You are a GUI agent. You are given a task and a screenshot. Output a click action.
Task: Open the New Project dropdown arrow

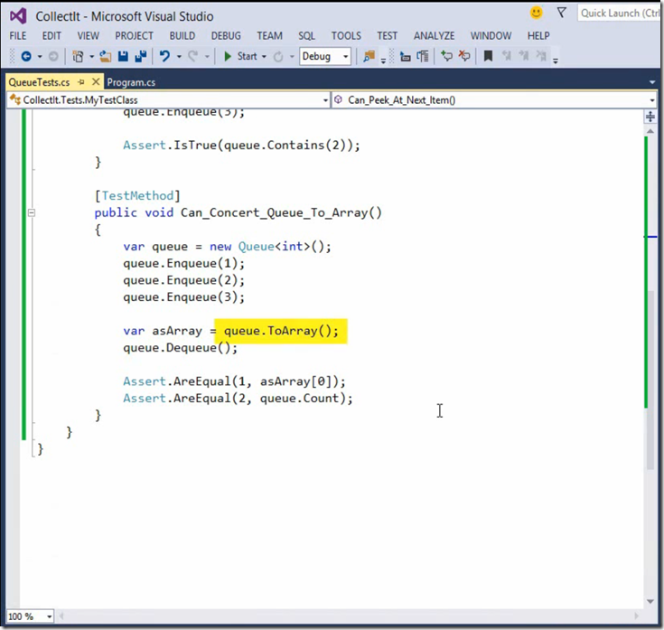(x=91, y=56)
